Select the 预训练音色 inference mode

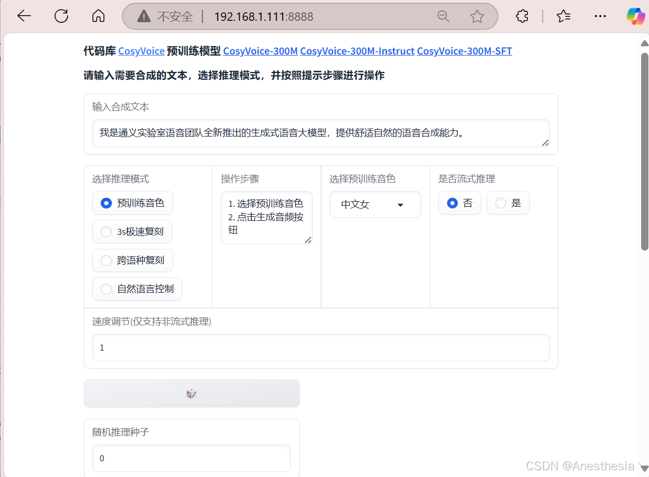[133, 203]
